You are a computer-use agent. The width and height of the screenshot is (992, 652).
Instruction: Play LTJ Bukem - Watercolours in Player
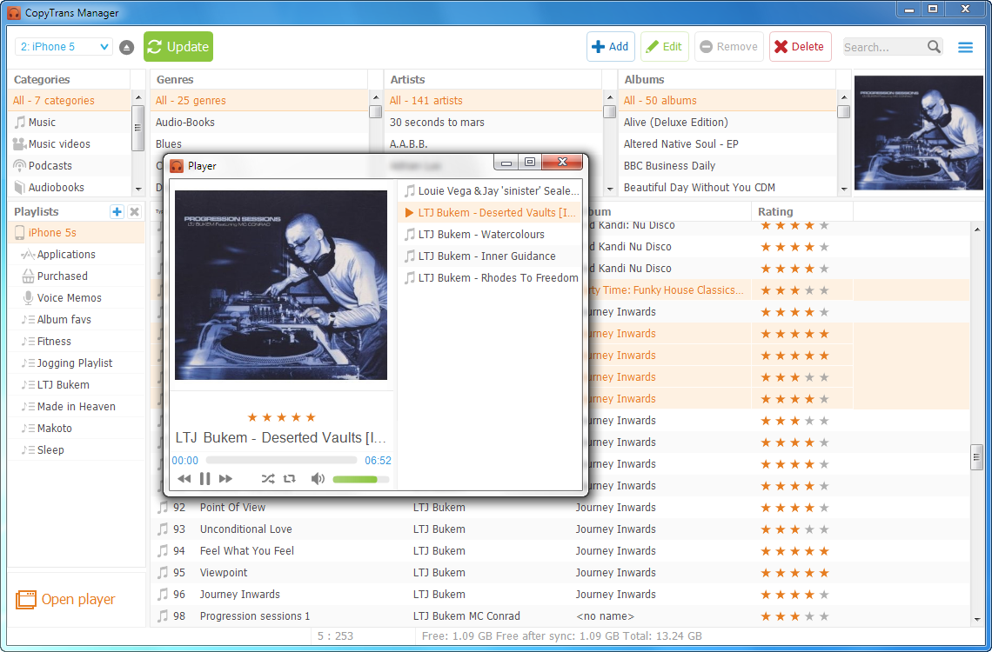click(x=490, y=235)
